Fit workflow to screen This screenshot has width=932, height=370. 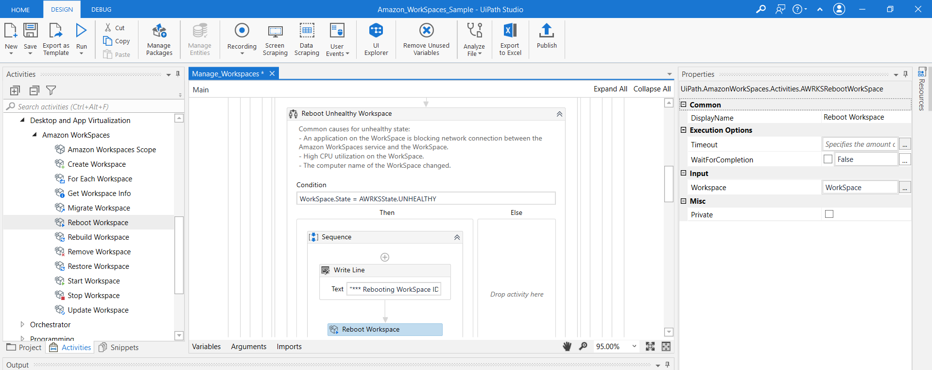pos(650,346)
